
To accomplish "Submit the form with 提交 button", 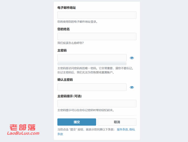I will [77, 122].
